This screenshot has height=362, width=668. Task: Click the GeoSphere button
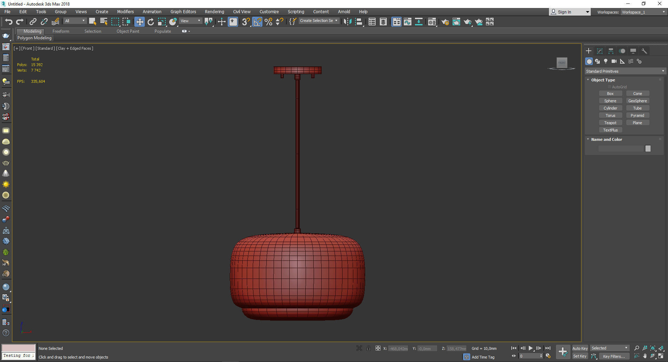(x=637, y=101)
